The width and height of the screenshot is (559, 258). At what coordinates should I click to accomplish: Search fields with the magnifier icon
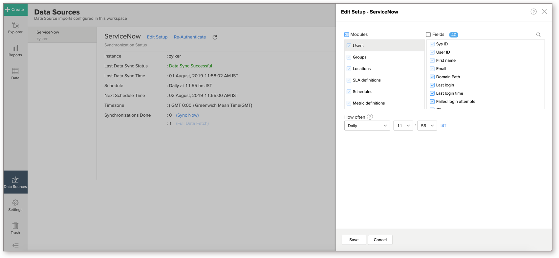point(538,35)
